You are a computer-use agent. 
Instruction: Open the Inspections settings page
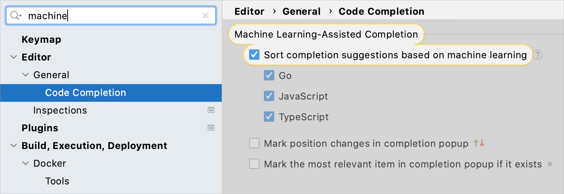click(60, 110)
